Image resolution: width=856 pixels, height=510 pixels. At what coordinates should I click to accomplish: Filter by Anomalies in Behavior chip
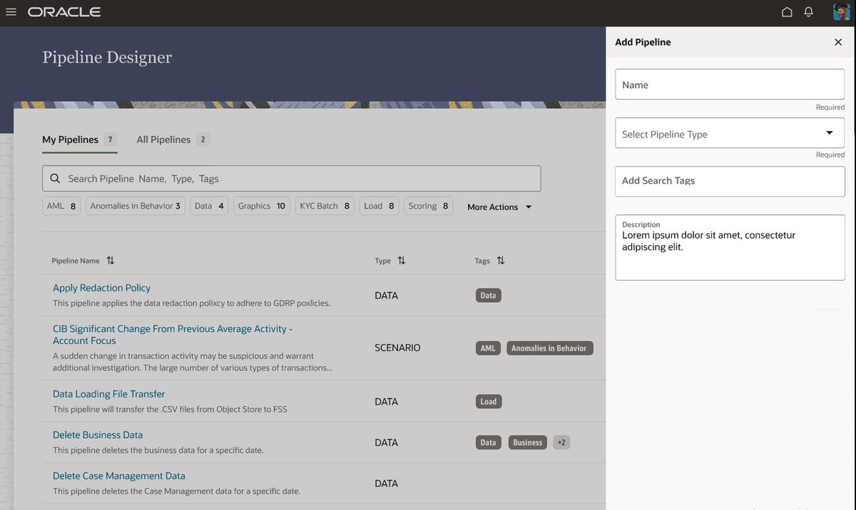[136, 206]
